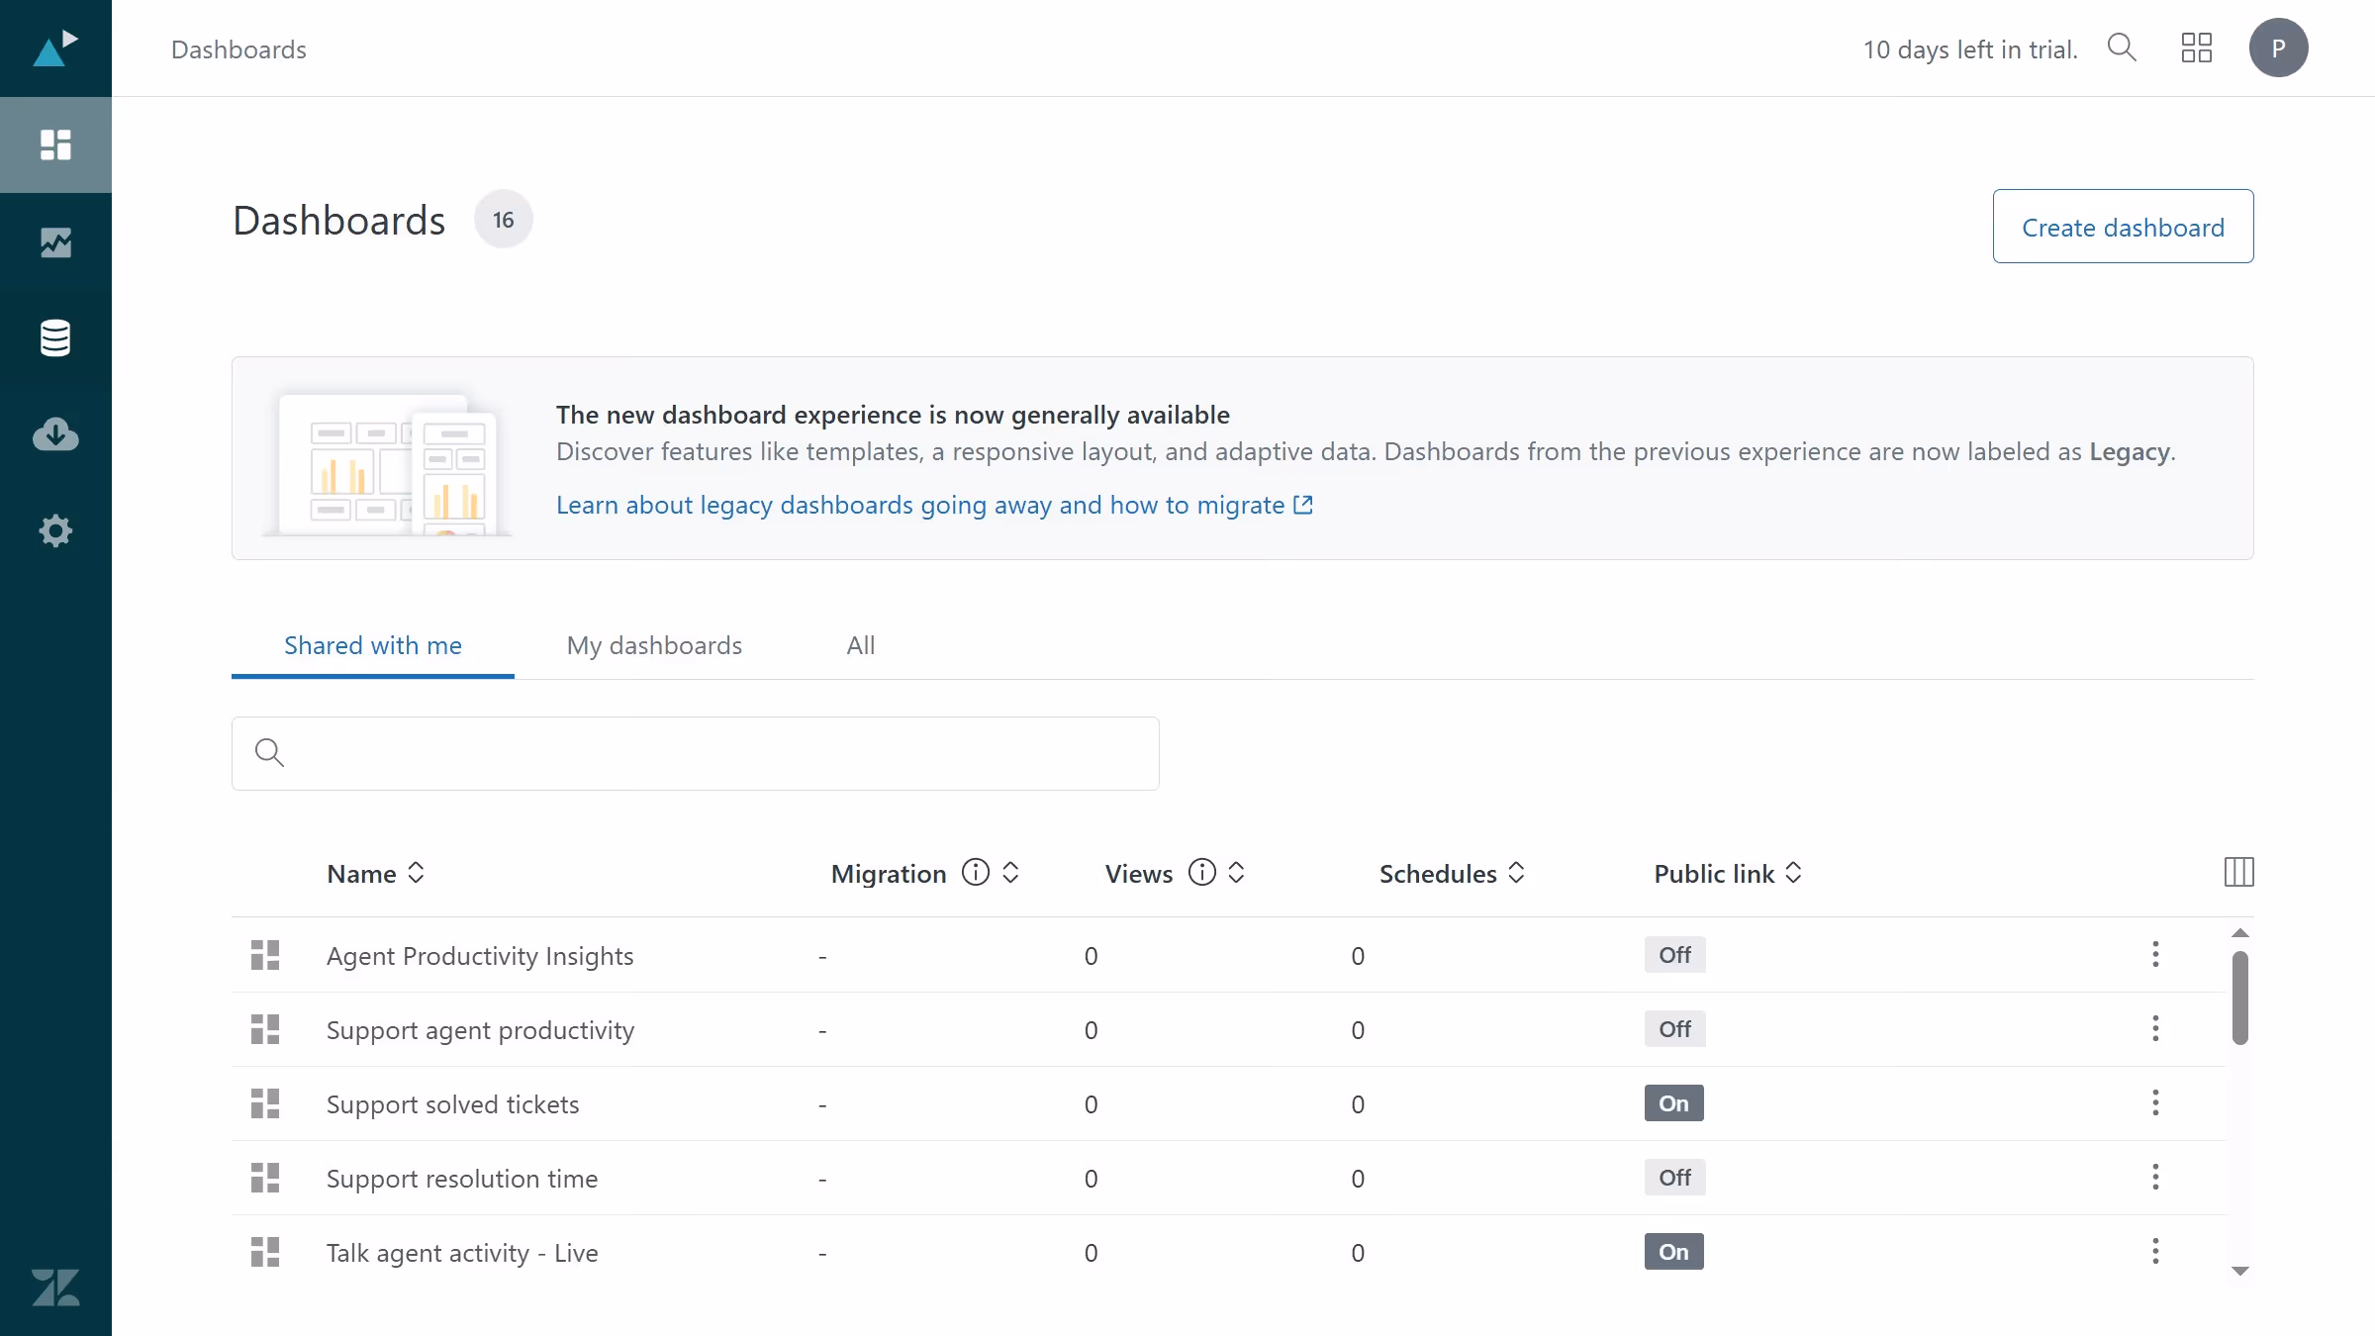Switch to the My dashboards tab
The height and width of the screenshot is (1336, 2375).
(653, 645)
